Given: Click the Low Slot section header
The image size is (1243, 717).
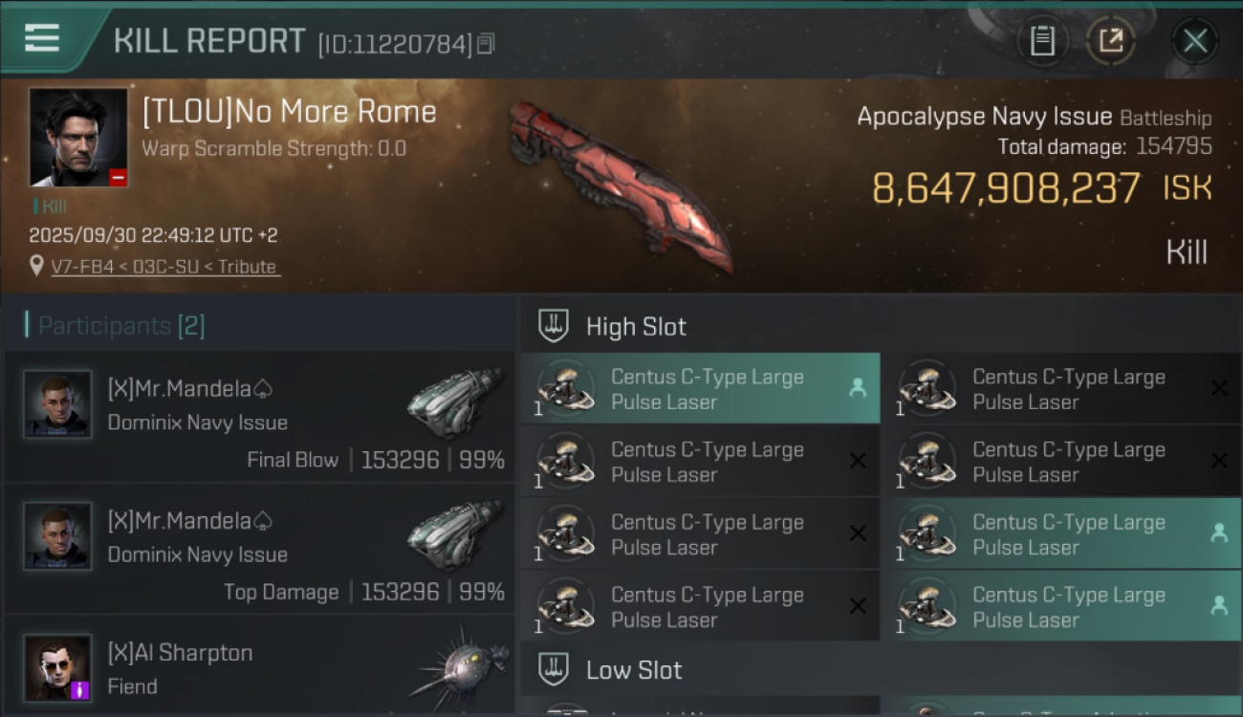Looking at the screenshot, I should point(634,670).
